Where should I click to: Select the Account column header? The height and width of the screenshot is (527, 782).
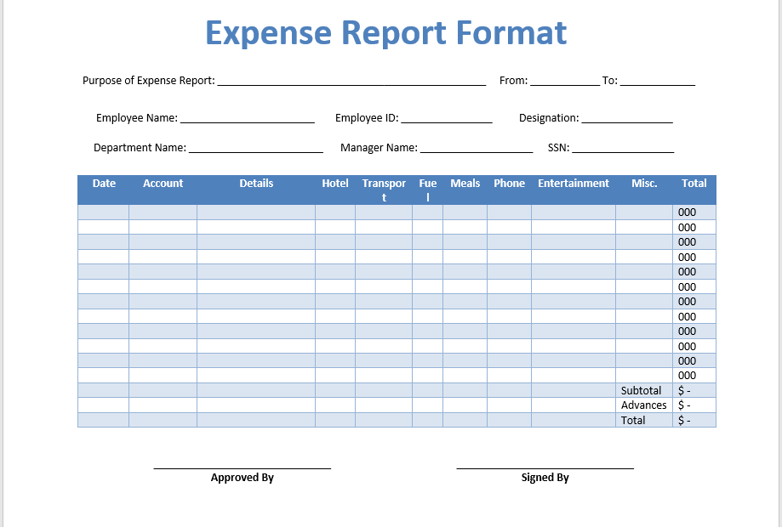coord(163,183)
